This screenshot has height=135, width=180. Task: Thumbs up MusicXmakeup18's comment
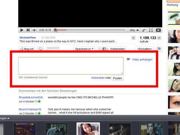click(39, 113)
